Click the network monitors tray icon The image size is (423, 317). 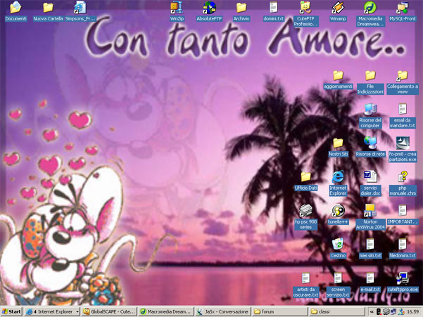[x=393, y=312]
